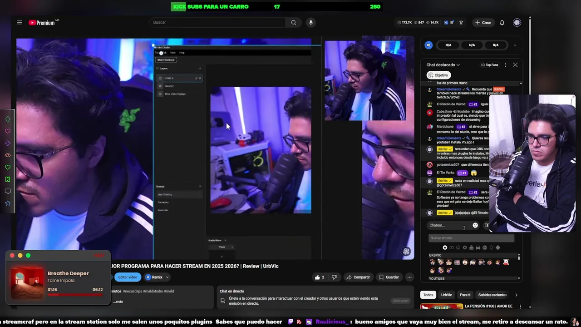Click the Abrir panel button
This screenshot has height=327, width=581.
[x=401, y=301]
